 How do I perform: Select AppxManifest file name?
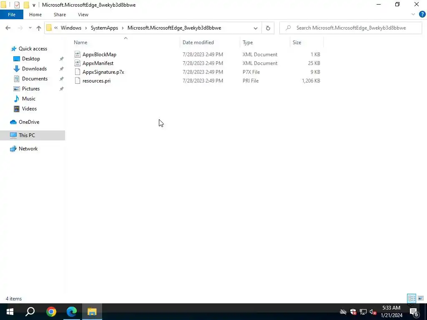[x=98, y=63]
